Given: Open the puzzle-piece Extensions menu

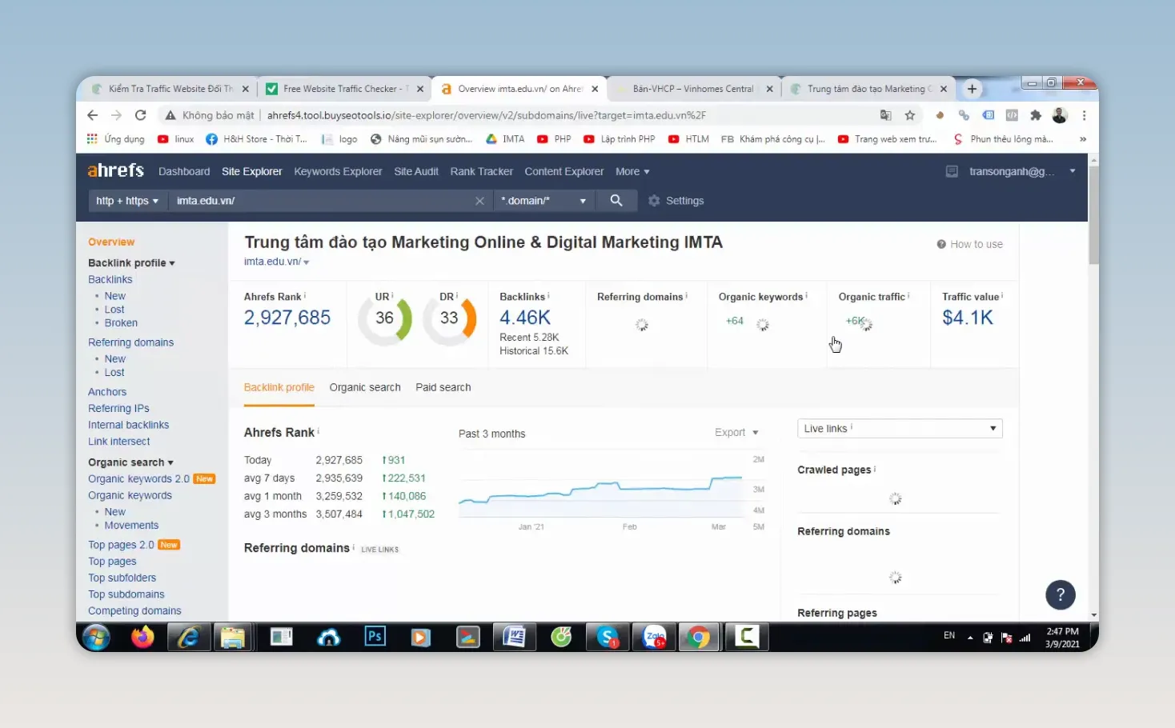Looking at the screenshot, I should (x=1036, y=115).
